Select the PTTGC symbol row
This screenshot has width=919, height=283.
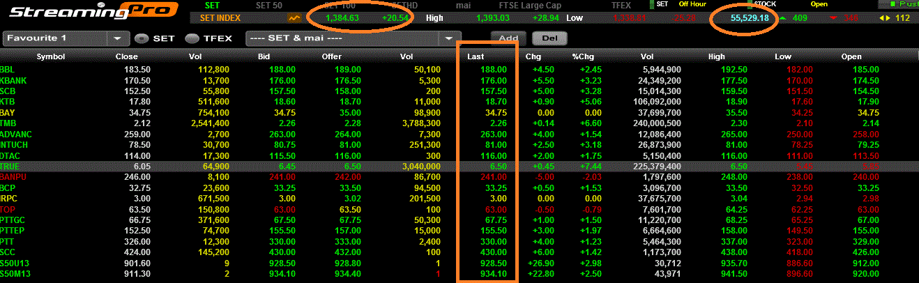(x=459, y=220)
